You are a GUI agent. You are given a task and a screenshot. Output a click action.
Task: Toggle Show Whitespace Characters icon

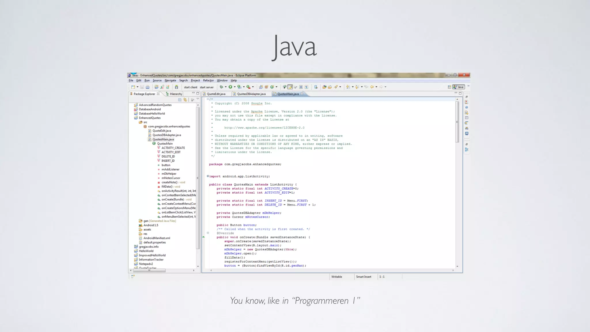pyautogui.click(x=307, y=87)
